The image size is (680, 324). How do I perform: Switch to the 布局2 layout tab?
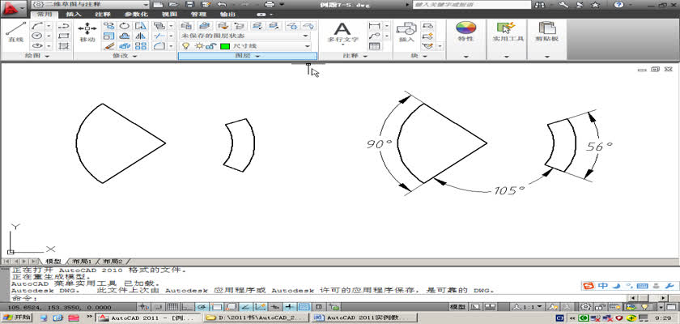(x=113, y=262)
